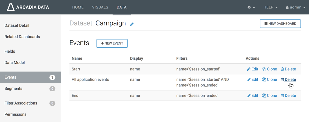
Task: Clone the End event
Action: (x=269, y=96)
